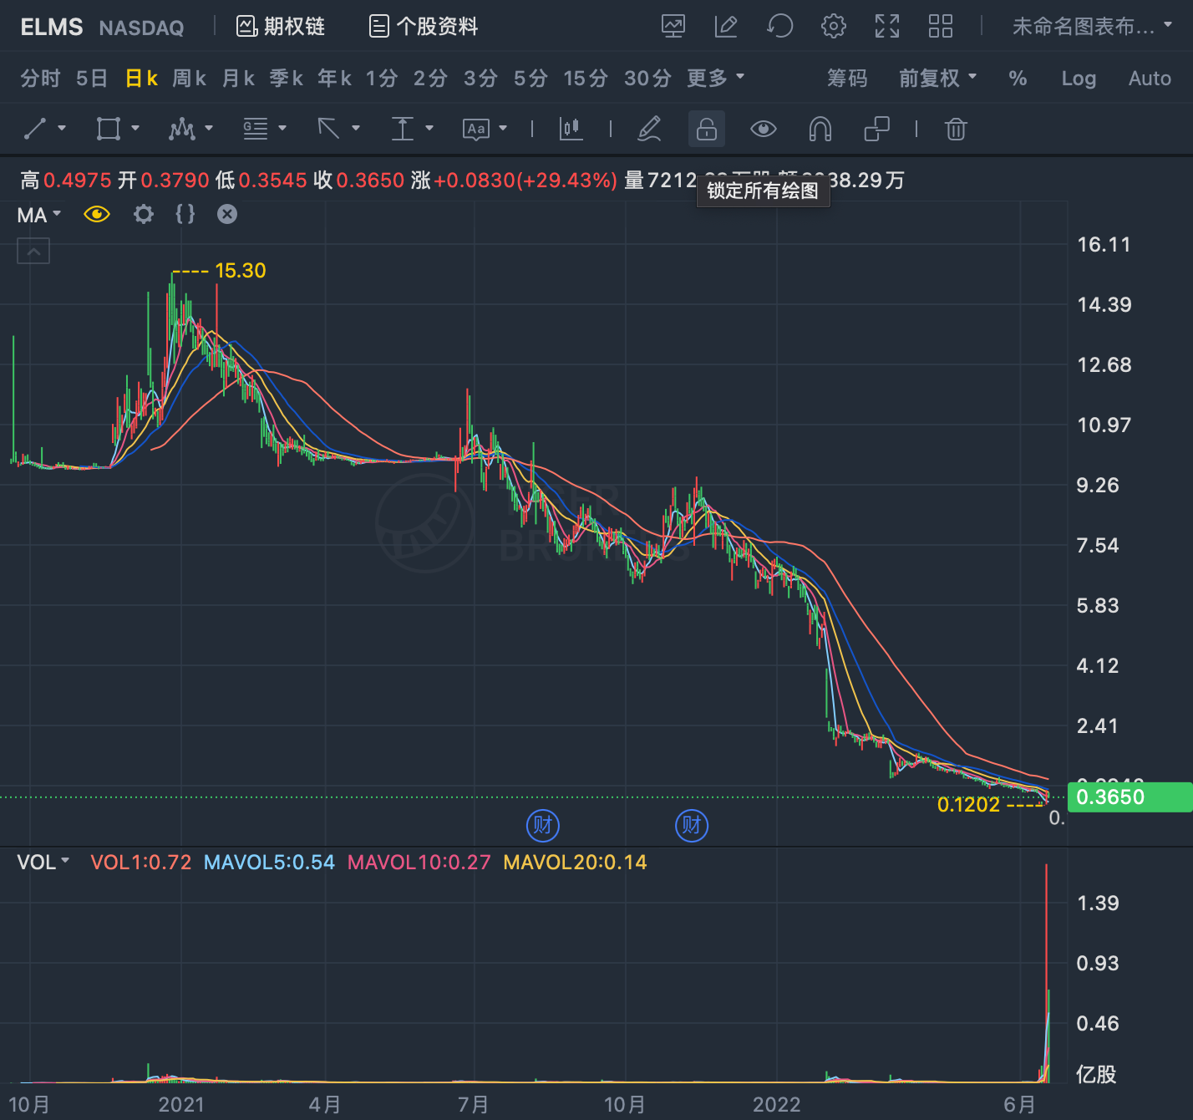Viewport: 1193px width, 1120px height.
Task: Open 个股资料 stock profile
Action: (424, 27)
